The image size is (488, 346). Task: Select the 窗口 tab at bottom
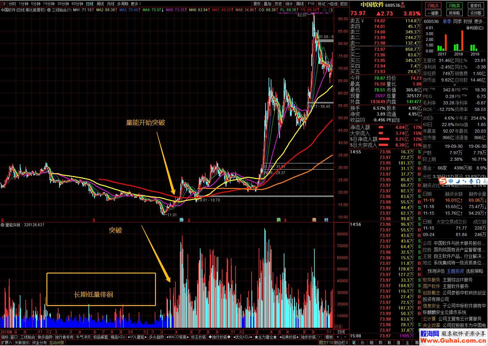click(x=14, y=337)
